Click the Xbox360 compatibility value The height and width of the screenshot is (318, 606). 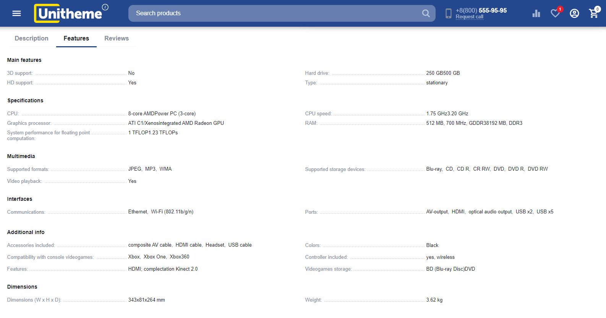pyautogui.click(x=180, y=257)
